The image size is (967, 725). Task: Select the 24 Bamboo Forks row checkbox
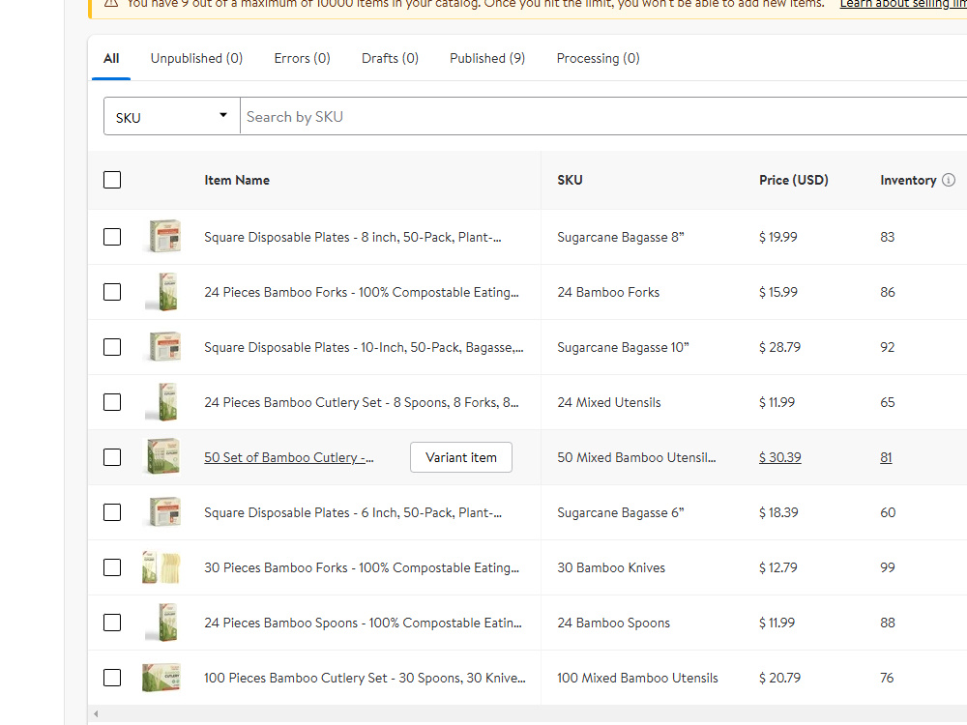(x=112, y=292)
